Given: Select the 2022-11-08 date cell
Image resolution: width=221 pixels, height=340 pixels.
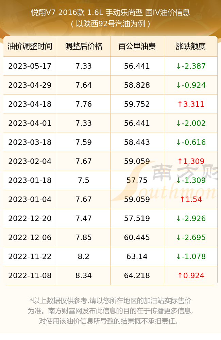Looking at the screenshot, I should coord(30,276).
